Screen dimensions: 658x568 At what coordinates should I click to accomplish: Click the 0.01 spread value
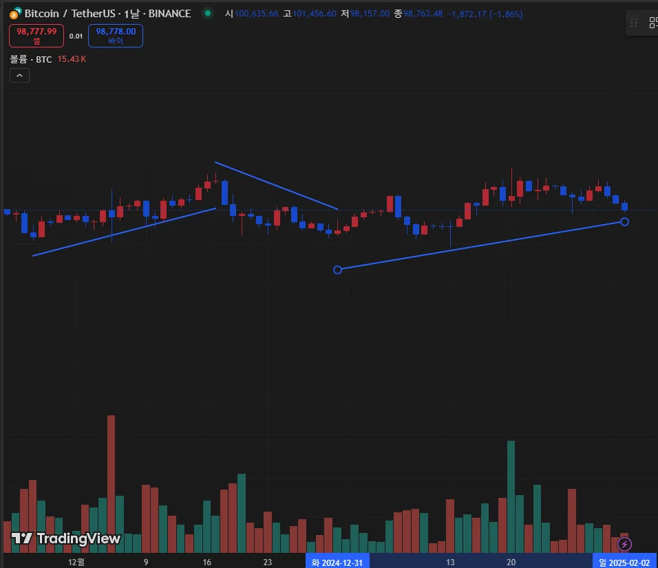coord(76,36)
